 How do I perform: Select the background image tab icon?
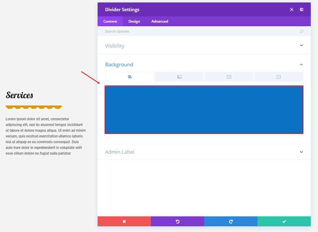[x=229, y=77]
